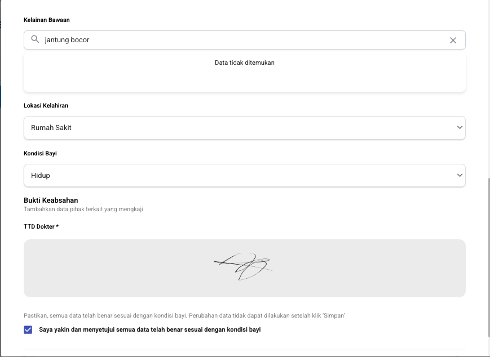This screenshot has width=490, height=357.
Task: Click the magnifier icon in Kelainan Bawaan search
Action: click(x=35, y=40)
